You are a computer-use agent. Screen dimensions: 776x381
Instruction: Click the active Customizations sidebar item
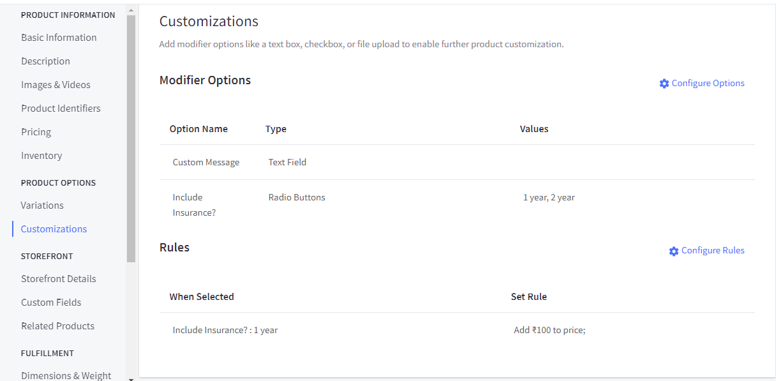[x=54, y=229]
